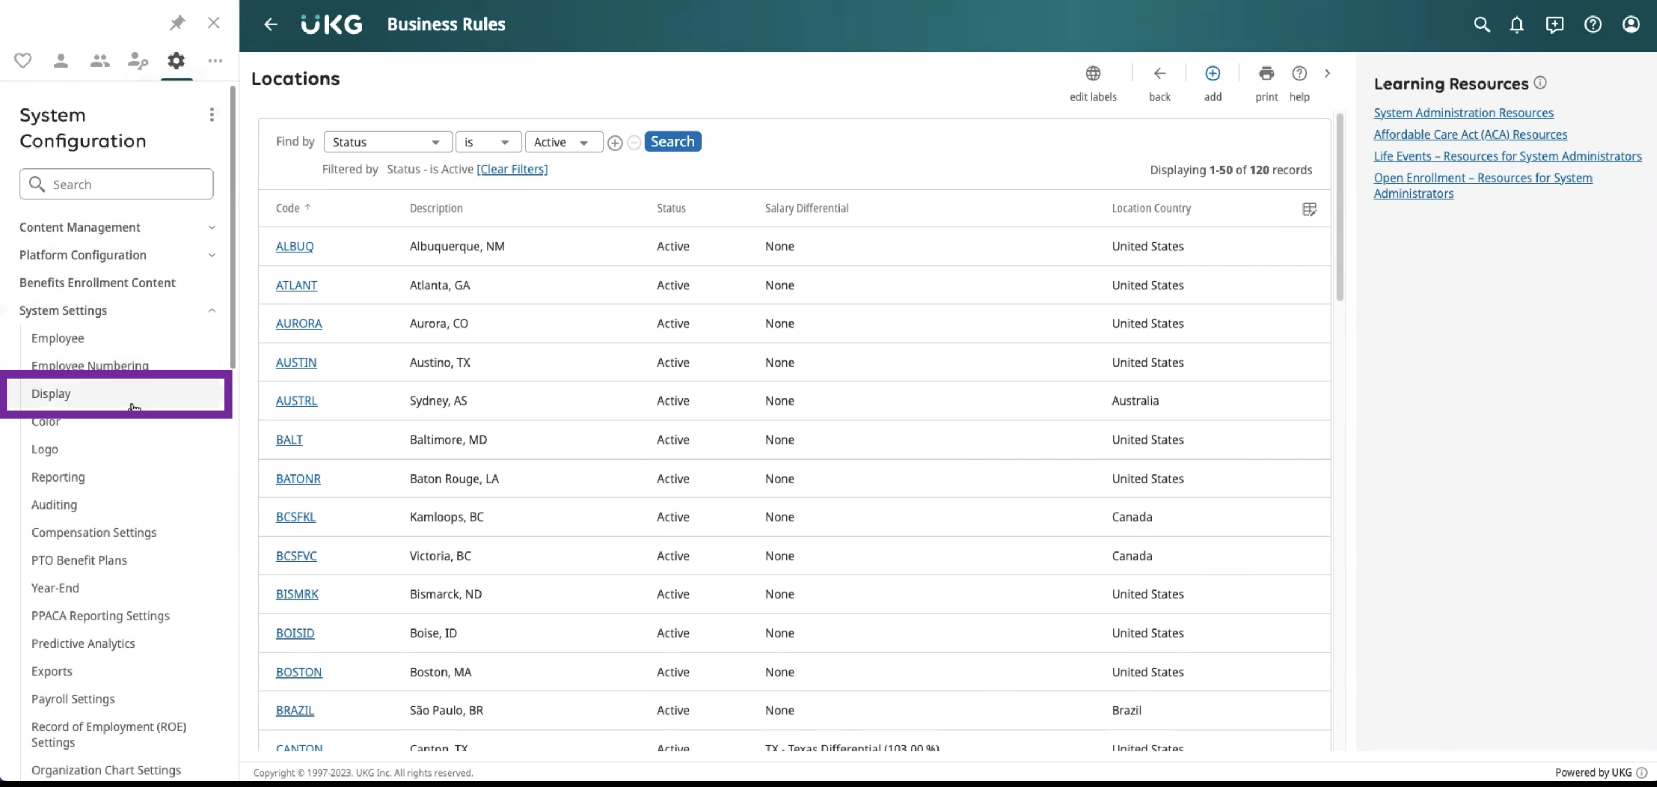Open the ALBUQ location code
Image resolution: width=1657 pixels, height=787 pixels.
coord(295,246)
